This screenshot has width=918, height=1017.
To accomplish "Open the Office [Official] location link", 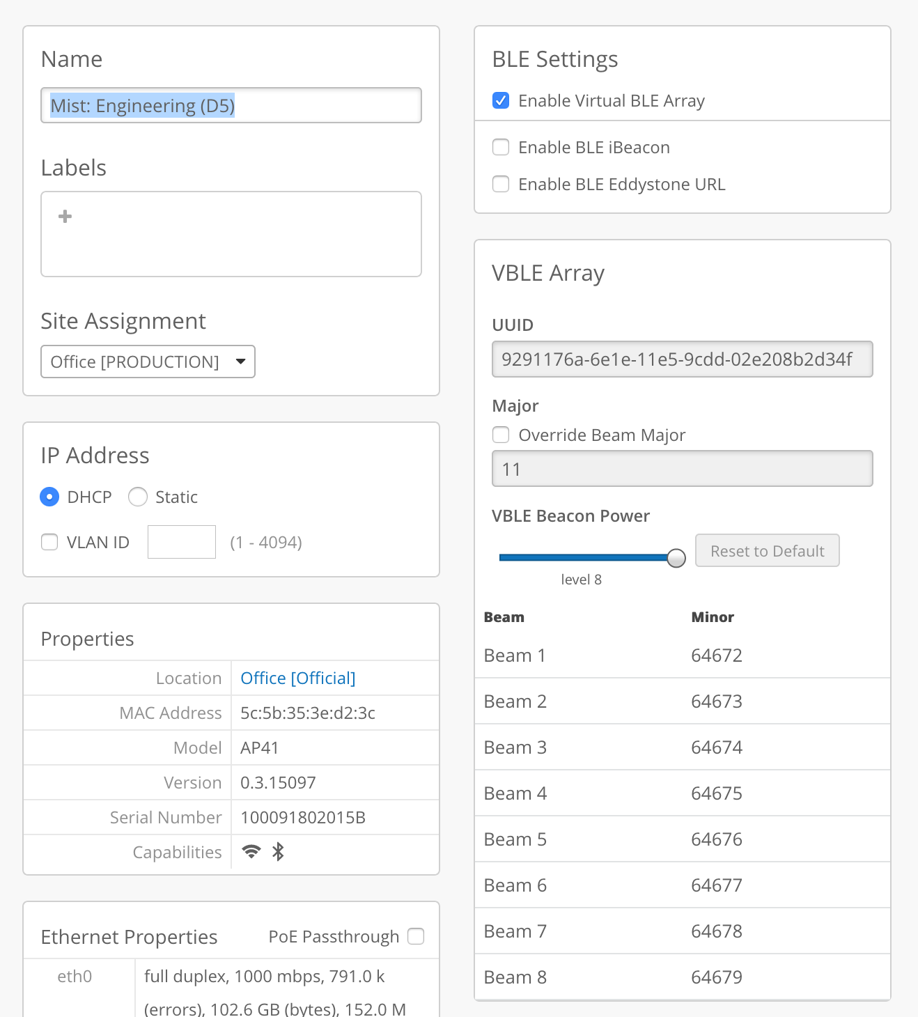I will click(x=298, y=678).
